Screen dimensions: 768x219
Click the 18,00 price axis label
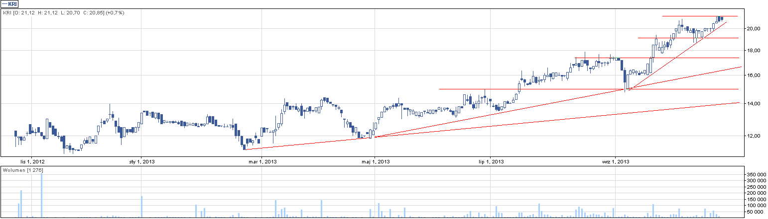753,51
